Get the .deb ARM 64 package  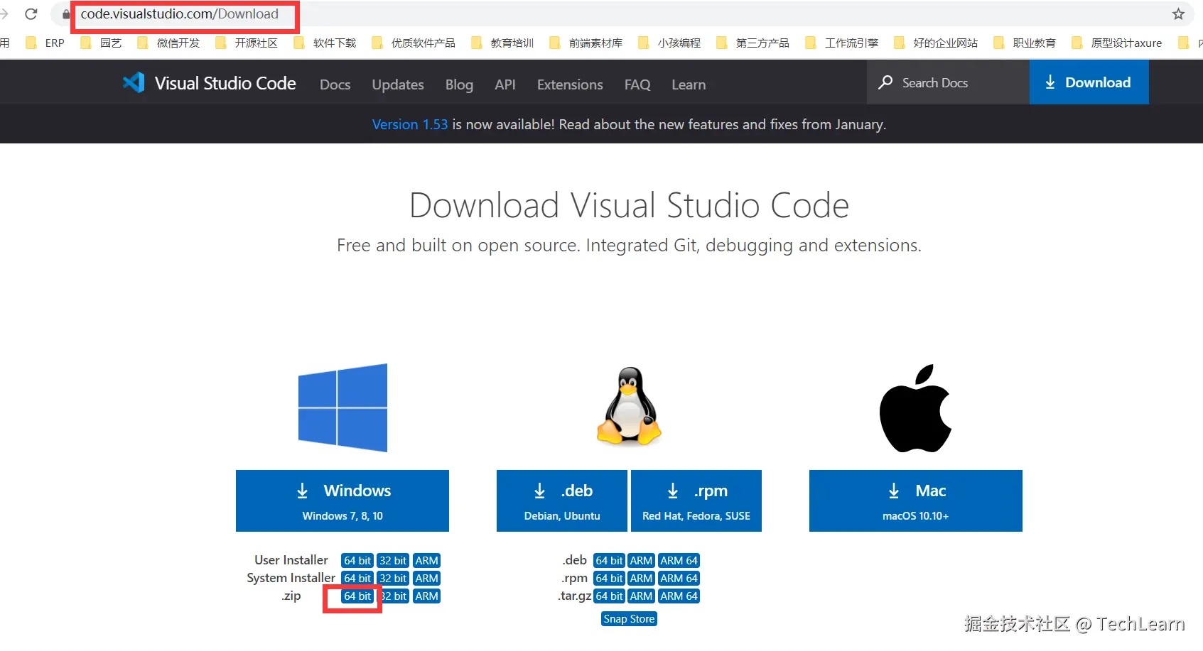pyautogui.click(x=679, y=561)
